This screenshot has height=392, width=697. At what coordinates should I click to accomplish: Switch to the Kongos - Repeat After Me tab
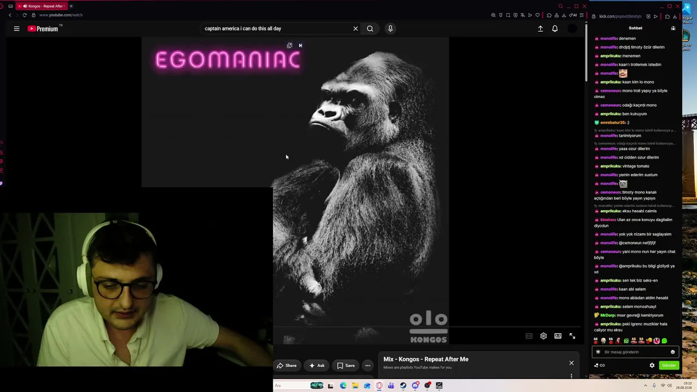click(x=43, y=6)
